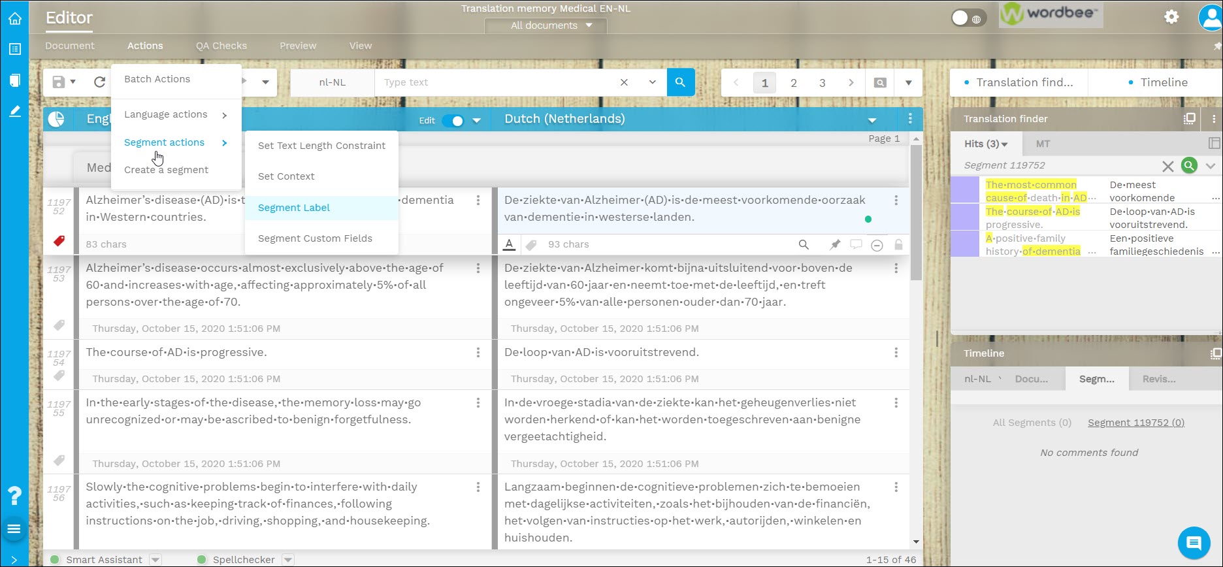
Task: Click the pin icon in segment toolbar
Action: point(834,244)
